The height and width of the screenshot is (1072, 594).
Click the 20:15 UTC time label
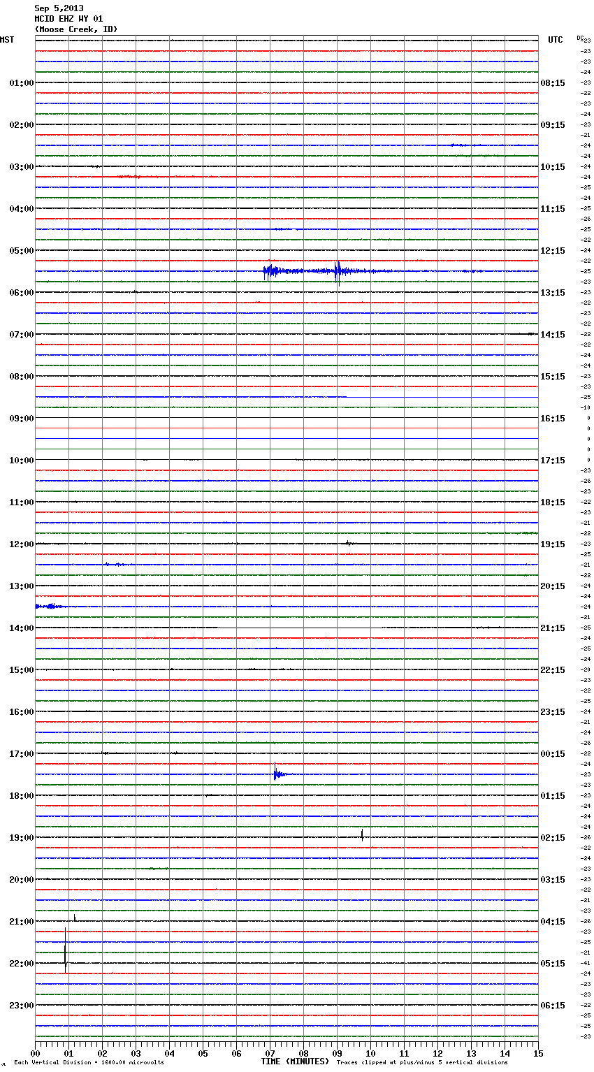553,586
